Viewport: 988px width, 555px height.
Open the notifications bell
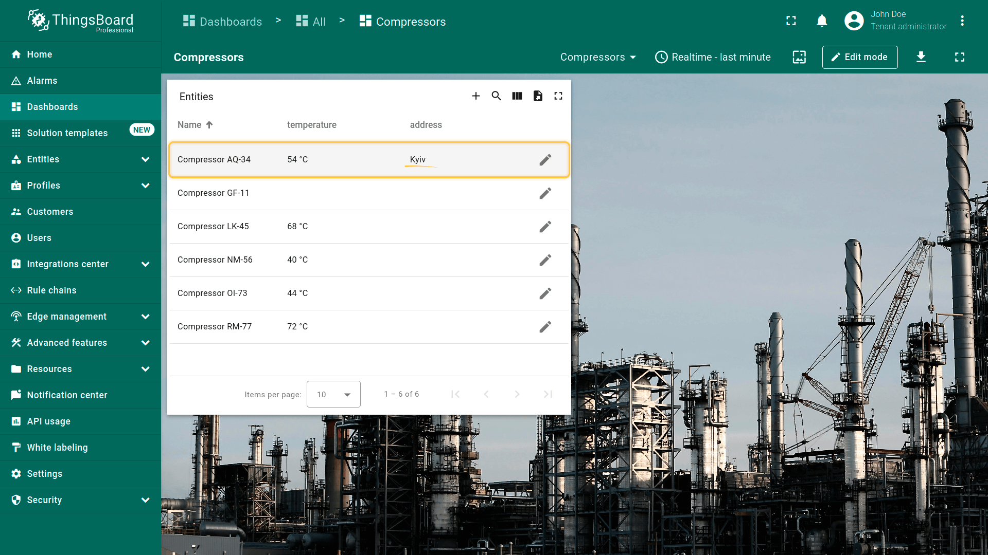pos(822,21)
